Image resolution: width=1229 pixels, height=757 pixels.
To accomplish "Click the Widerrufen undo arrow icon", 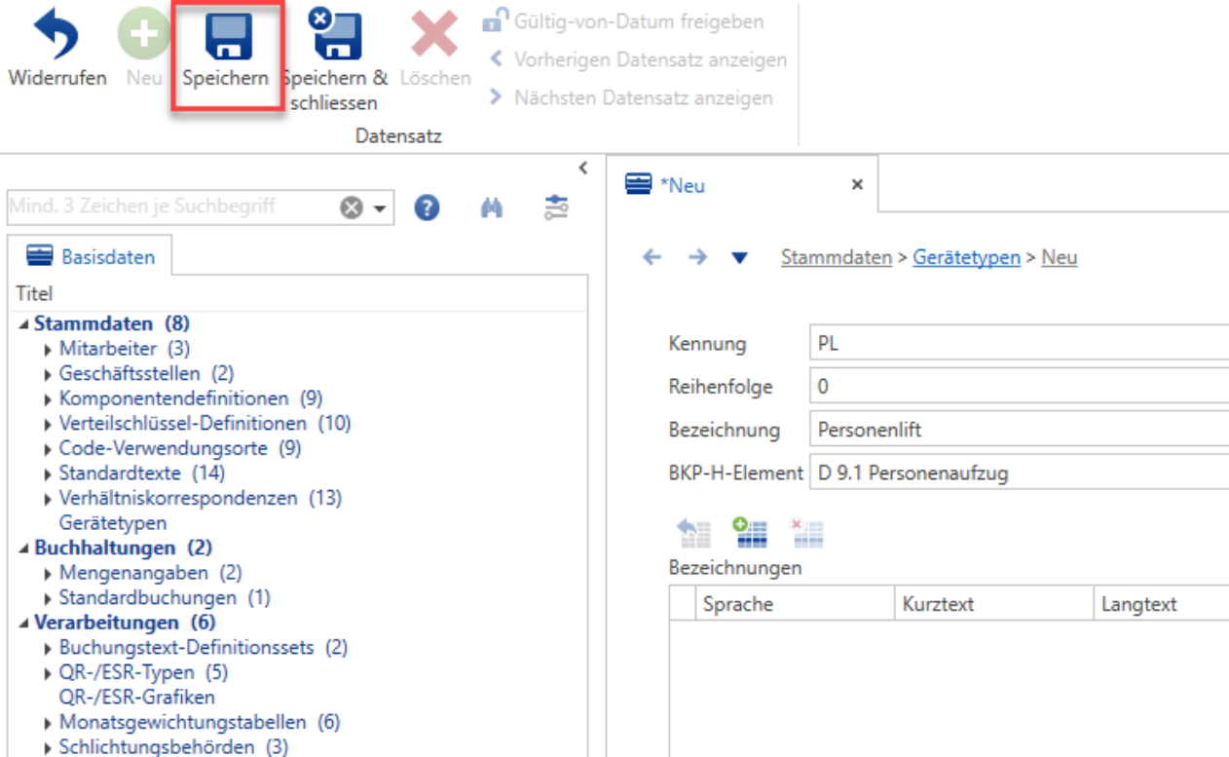I will click(56, 36).
